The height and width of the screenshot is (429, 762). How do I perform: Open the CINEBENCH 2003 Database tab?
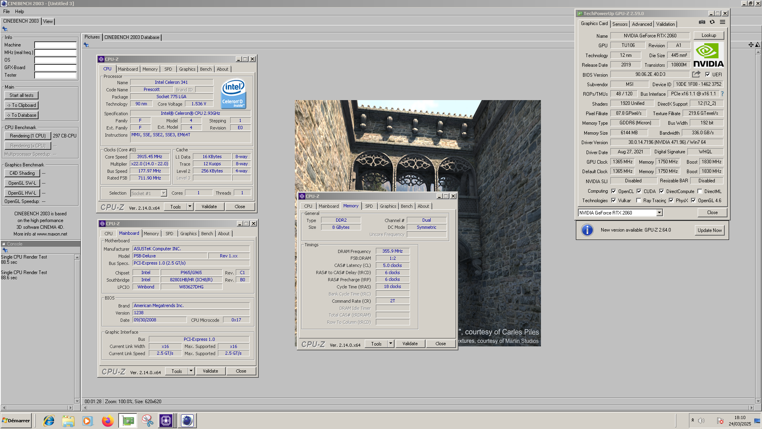132,37
